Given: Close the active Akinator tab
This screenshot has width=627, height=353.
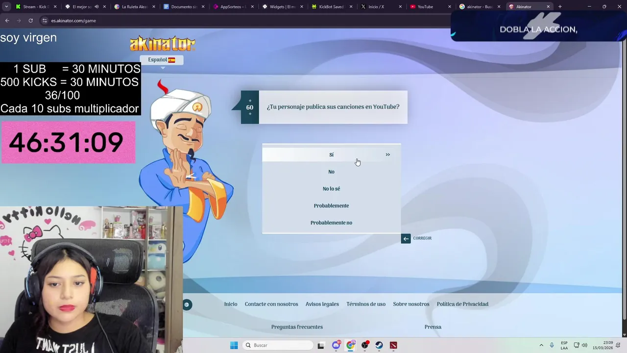Looking at the screenshot, I should click(x=548, y=7).
